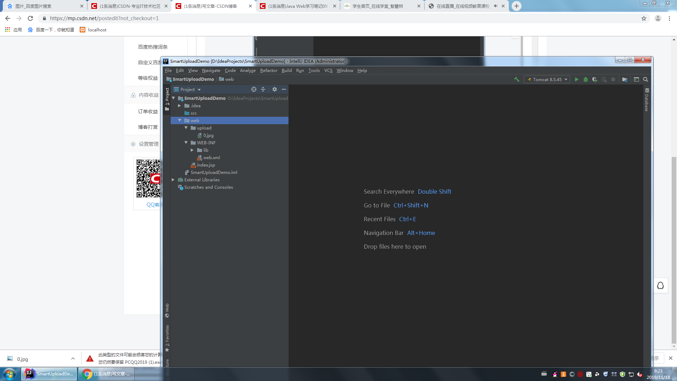
Task: Run Tomcat with the green play button
Action: [577, 79]
